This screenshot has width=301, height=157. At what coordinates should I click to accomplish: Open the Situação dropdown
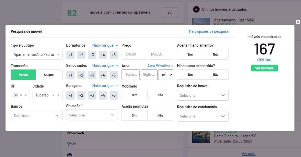[x=92, y=115]
